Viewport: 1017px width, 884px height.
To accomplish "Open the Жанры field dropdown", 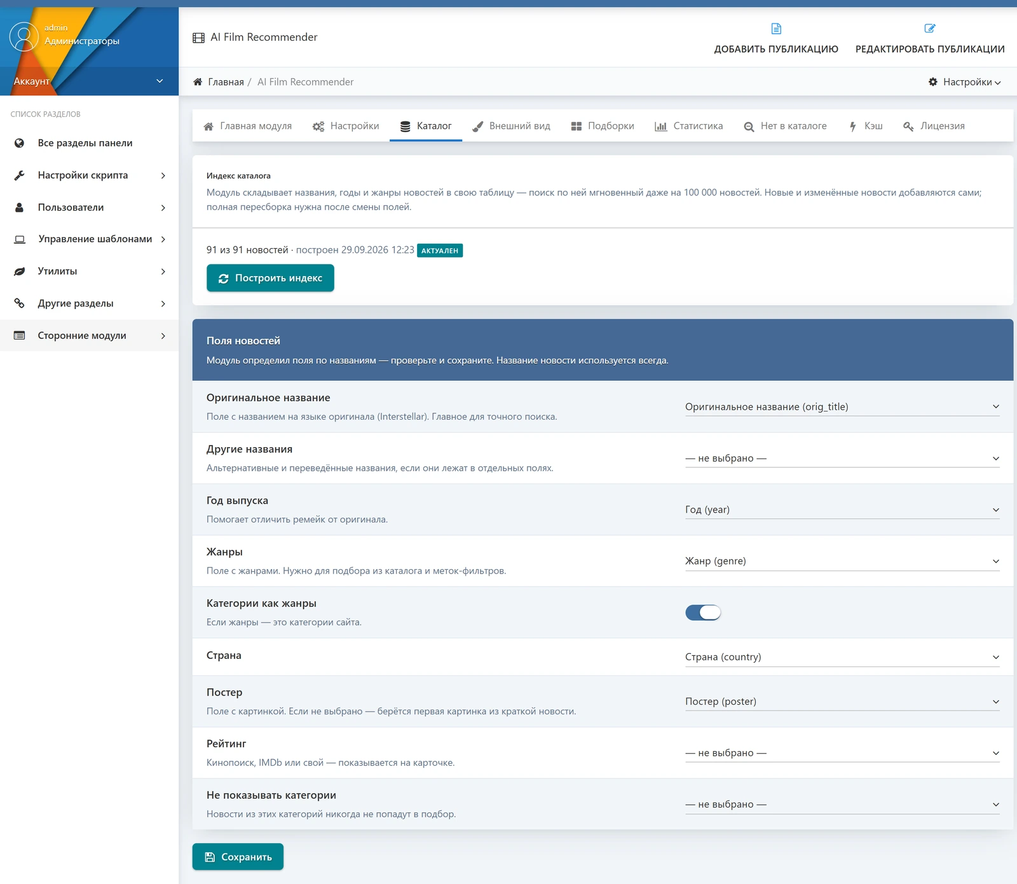I will tap(842, 562).
